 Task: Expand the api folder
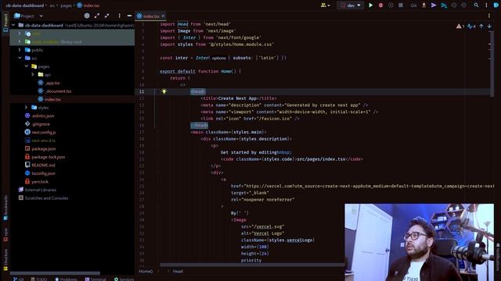(x=33, y=75)
